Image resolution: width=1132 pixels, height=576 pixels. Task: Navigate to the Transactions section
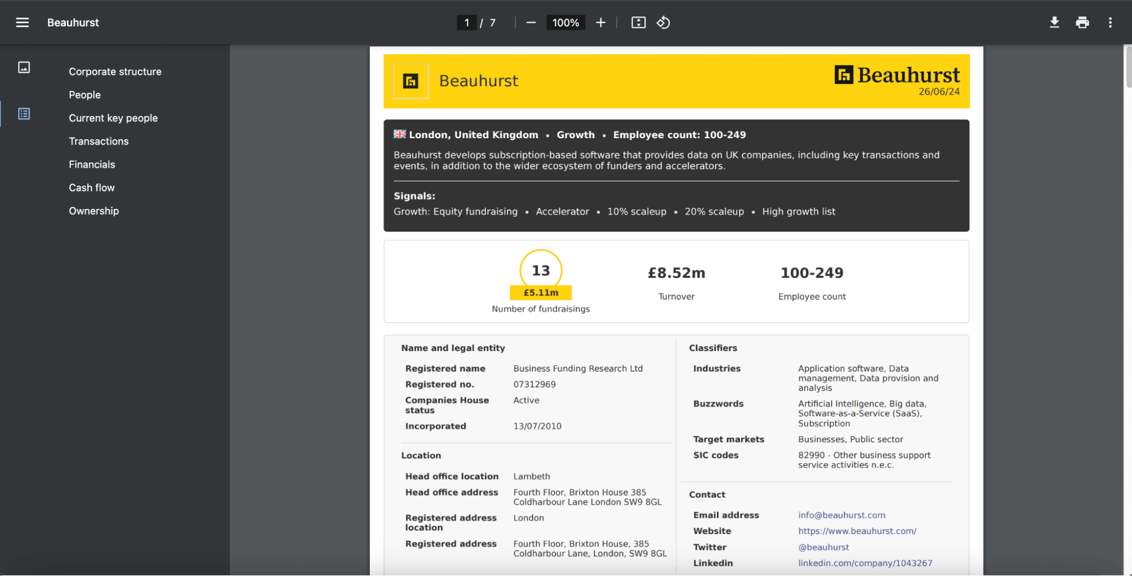(x=99, y=141)
